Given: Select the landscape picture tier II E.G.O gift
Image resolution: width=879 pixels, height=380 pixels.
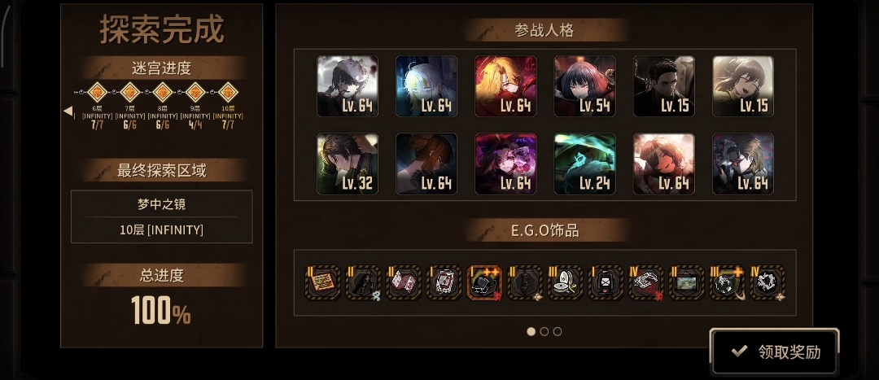Looking at the screenshot, I should point(686,282).
